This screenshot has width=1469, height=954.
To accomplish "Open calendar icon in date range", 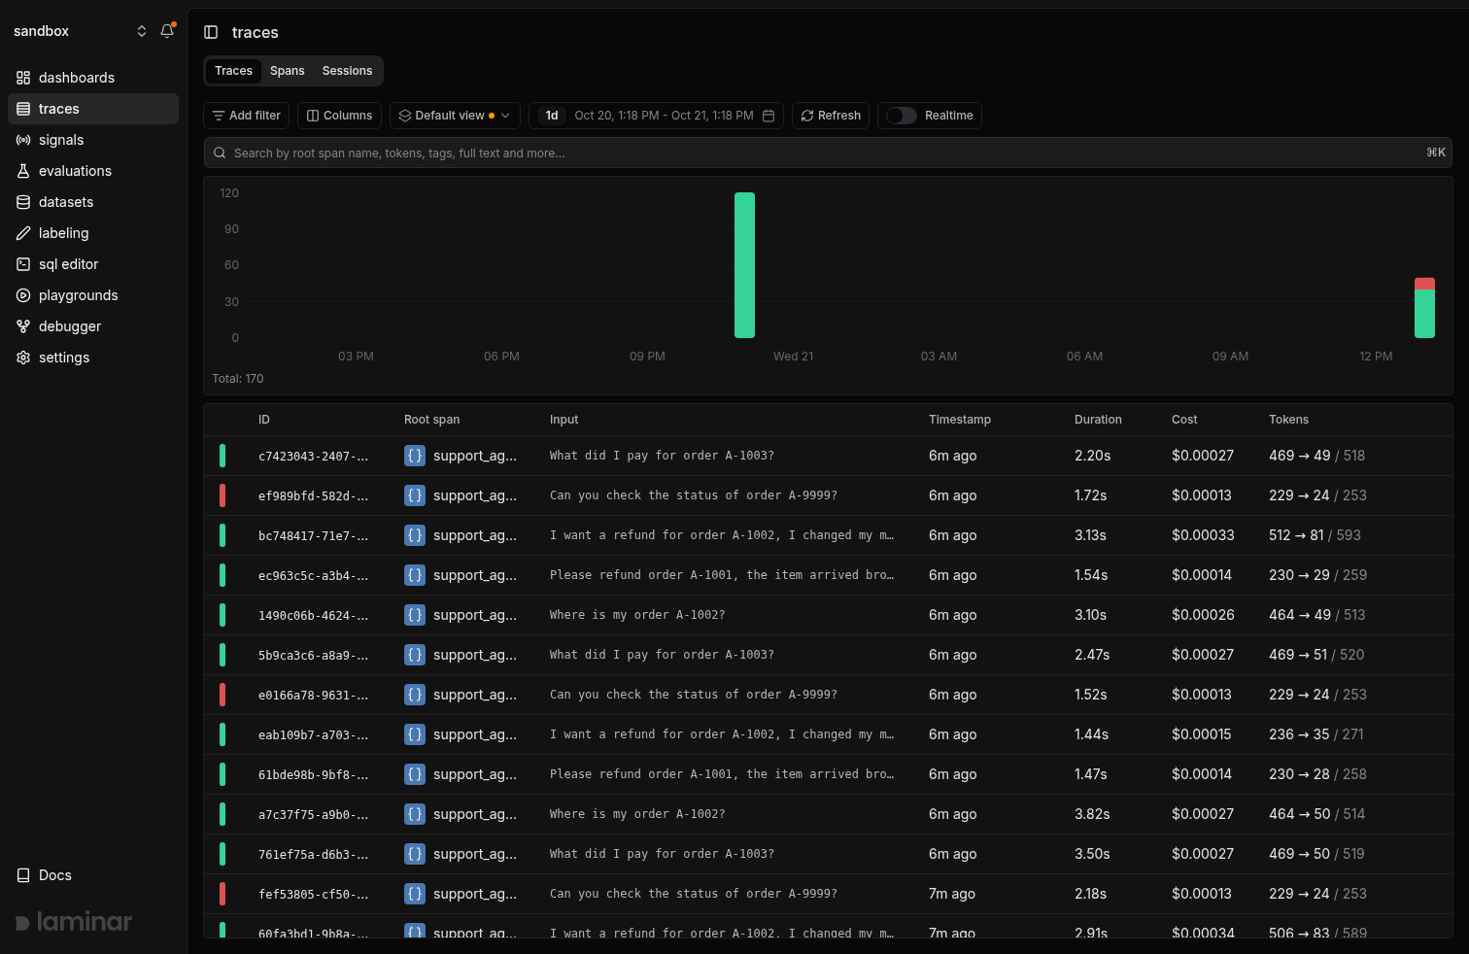I will click(x=769, y=116).
